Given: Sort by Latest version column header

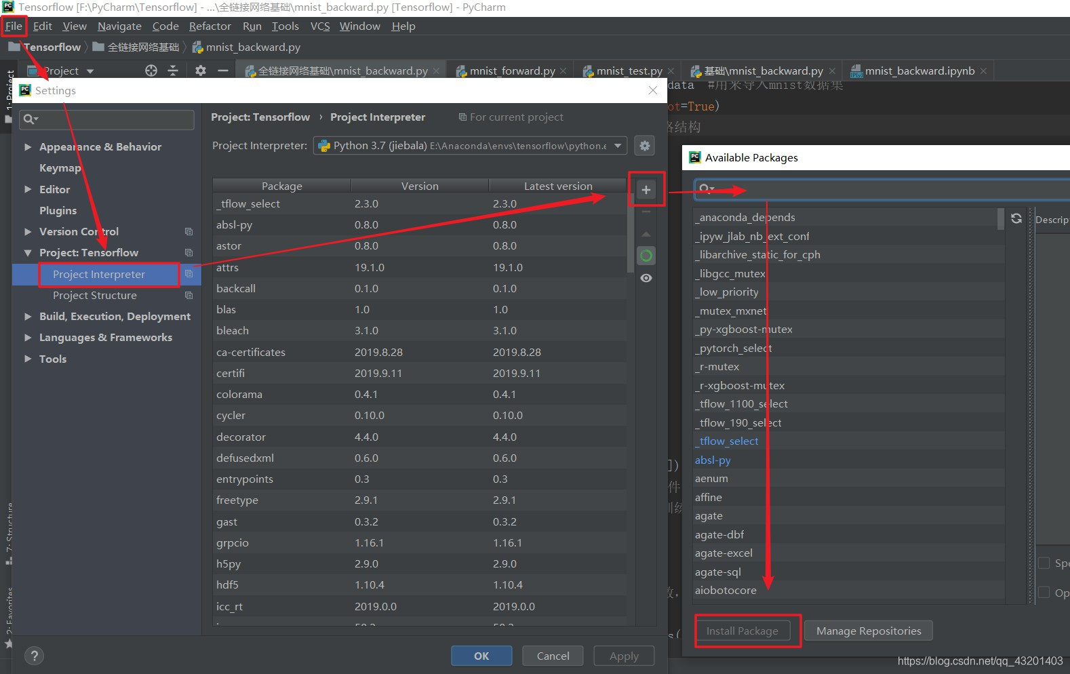Looking at the screenshot, I should tap(557, 186).
